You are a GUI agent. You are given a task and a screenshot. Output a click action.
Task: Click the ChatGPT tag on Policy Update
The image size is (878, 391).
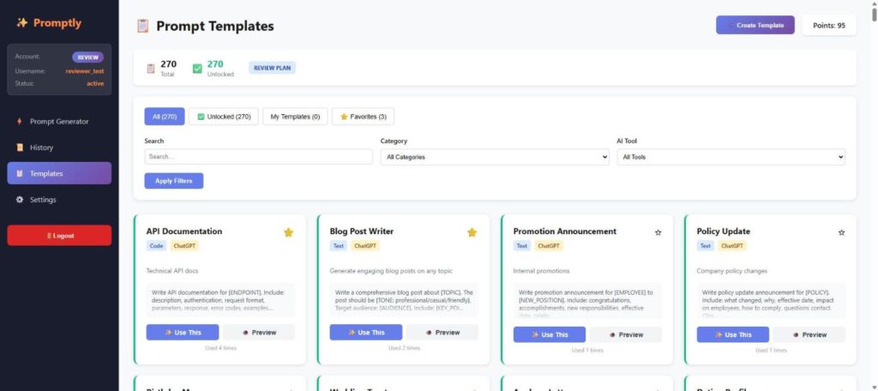(732, 246)
